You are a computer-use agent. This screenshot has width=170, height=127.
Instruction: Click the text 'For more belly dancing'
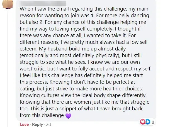[125, 15]
